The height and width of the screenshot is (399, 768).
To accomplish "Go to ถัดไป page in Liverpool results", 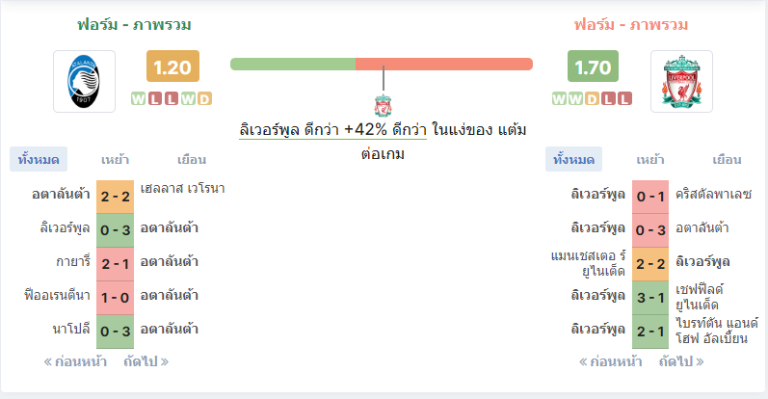I will point(681,361).
